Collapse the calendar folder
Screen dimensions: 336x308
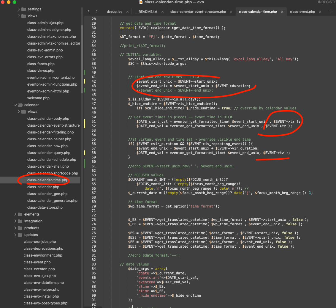tap(15, 105)
